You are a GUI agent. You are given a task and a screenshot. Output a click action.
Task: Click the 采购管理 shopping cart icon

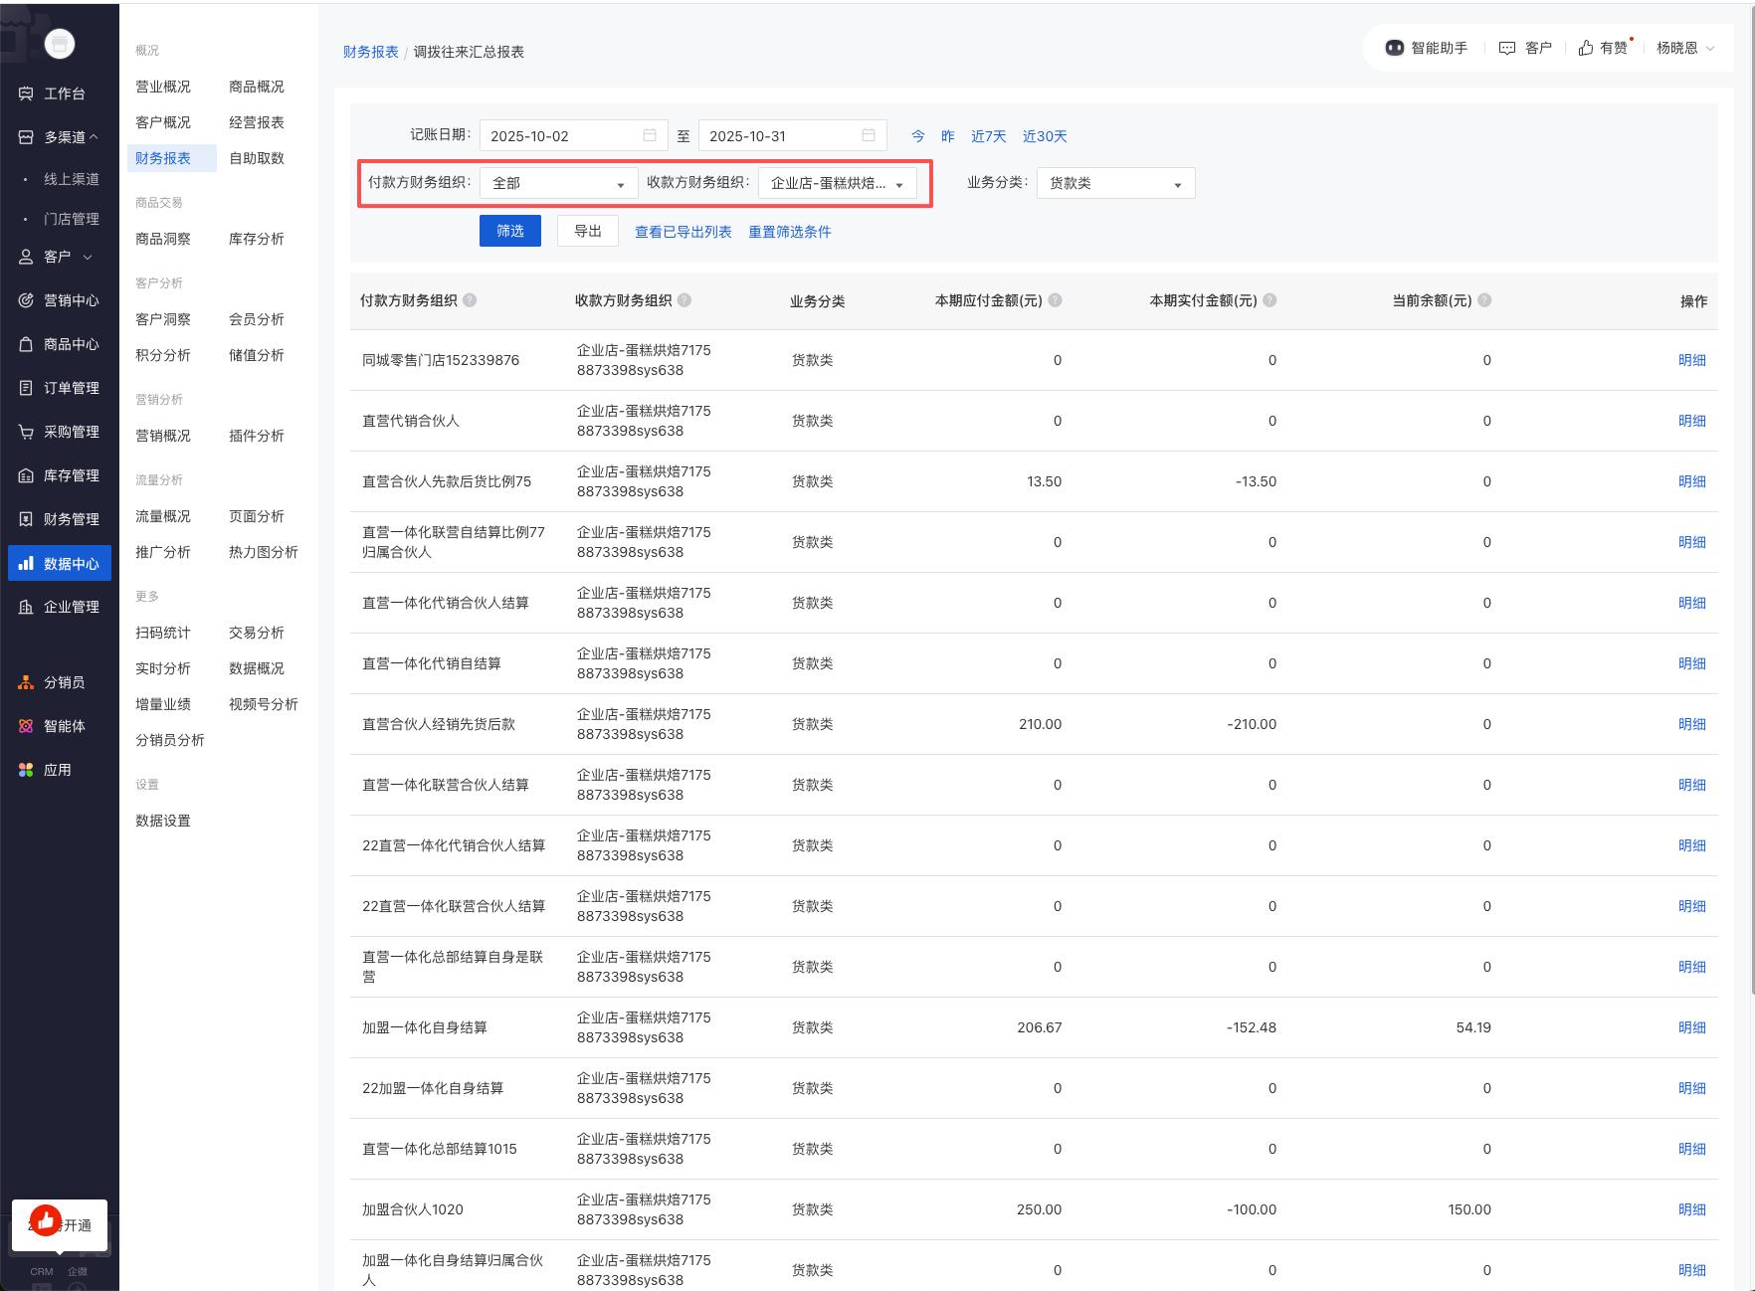pos(26,432)
